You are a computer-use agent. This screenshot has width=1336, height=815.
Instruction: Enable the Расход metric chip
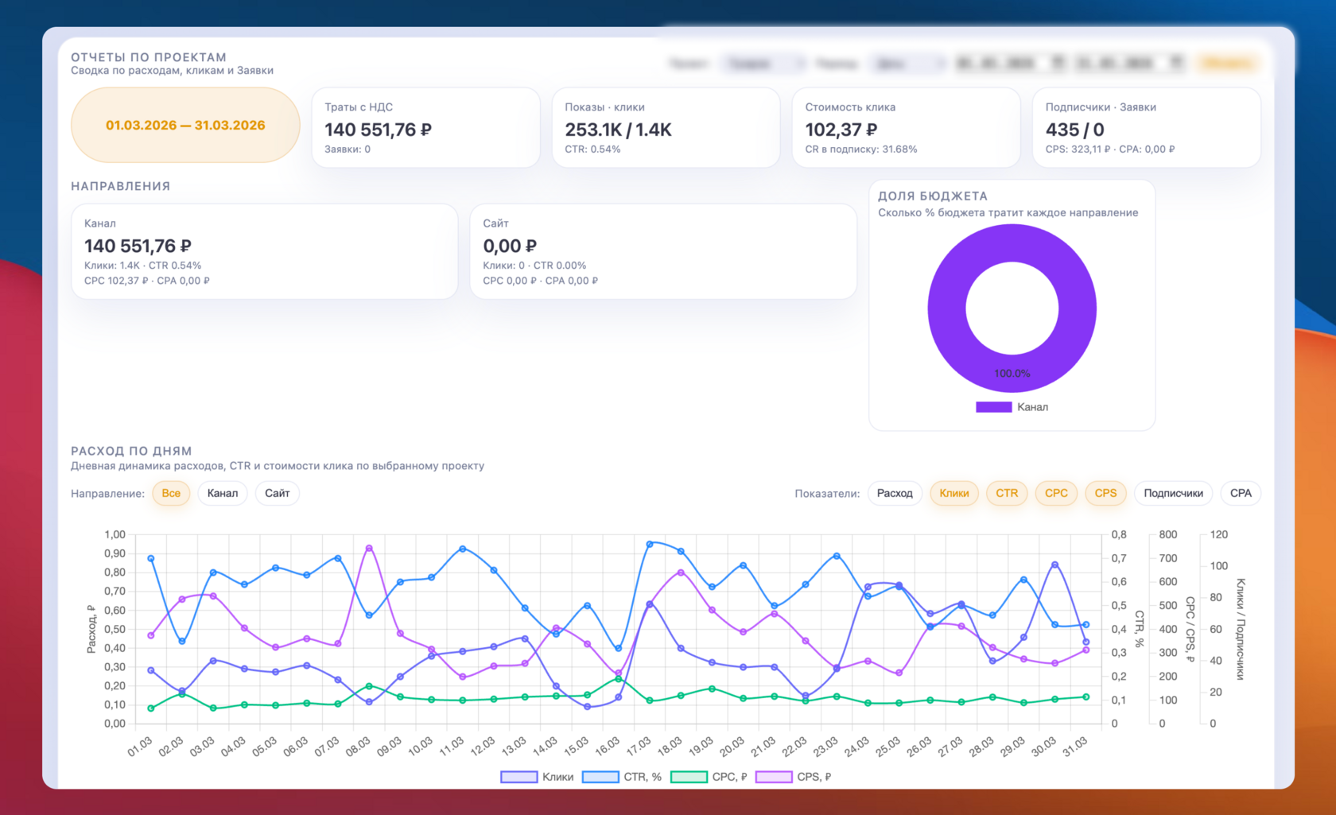895,493
